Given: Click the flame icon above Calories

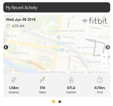Looking at the screenshot, I should click(x=71, y=80).
